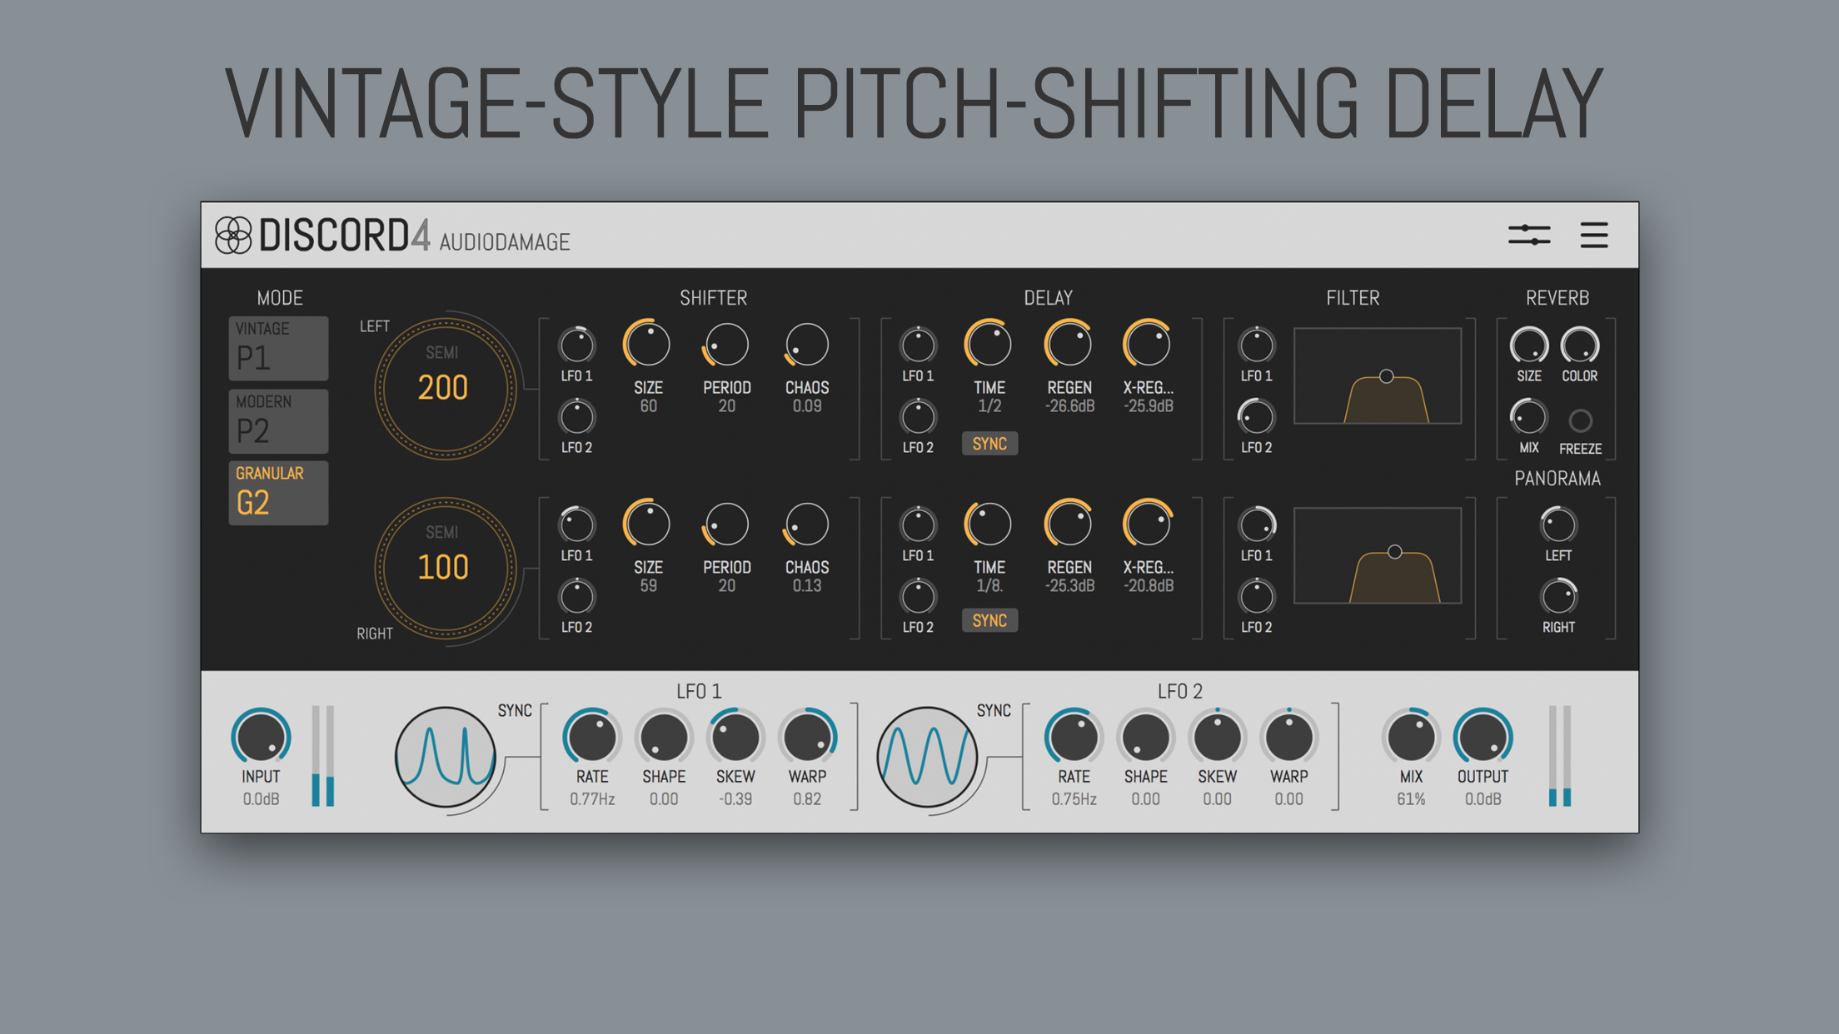Image resolution: width=1839 pixels, height=1034 pixels.
Task: Select the Modern P2 mode
Action: coord(278,421)
